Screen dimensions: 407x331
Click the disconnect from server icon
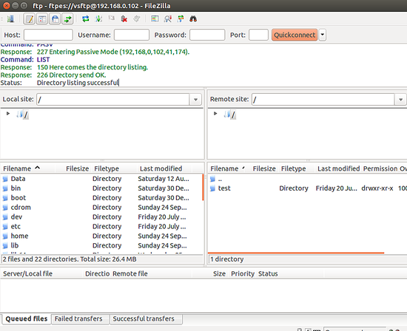click(124, 19)
